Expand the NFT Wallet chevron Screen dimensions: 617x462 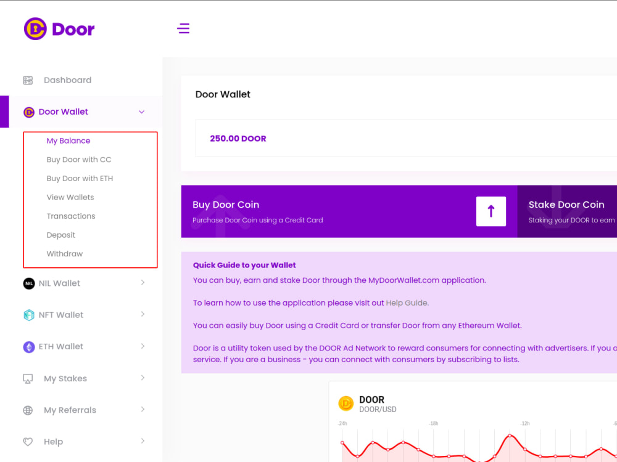click(143, 314)
